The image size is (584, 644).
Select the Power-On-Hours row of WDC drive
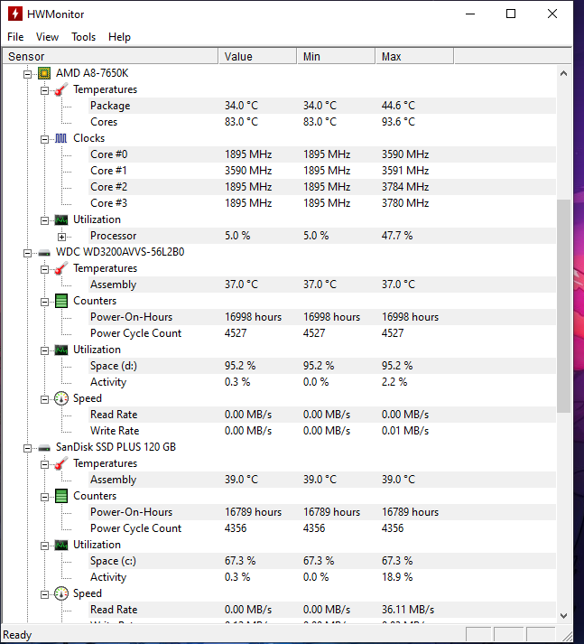[131, 317]
